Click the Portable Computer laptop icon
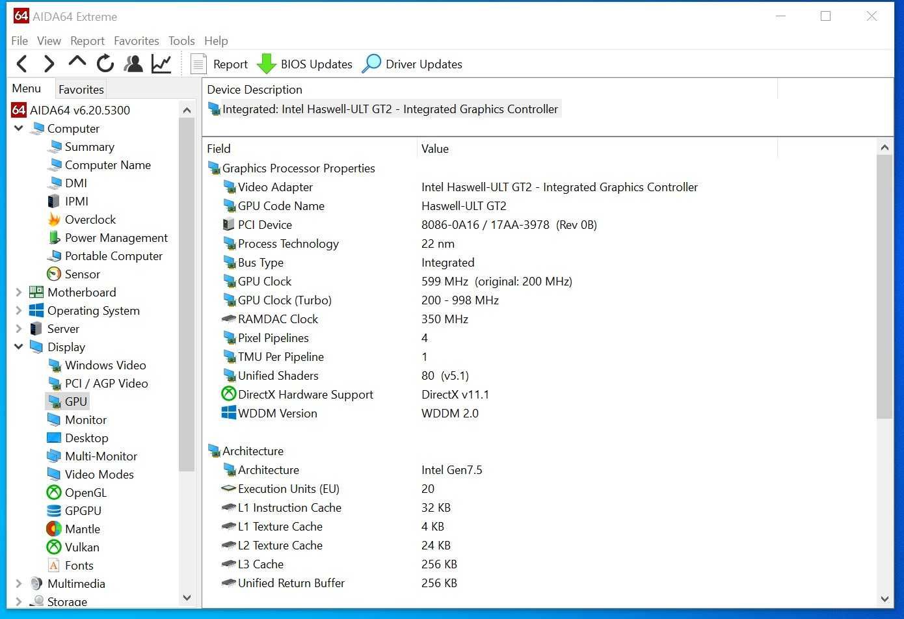Viewport: 904px width, 619px height. 54,256
